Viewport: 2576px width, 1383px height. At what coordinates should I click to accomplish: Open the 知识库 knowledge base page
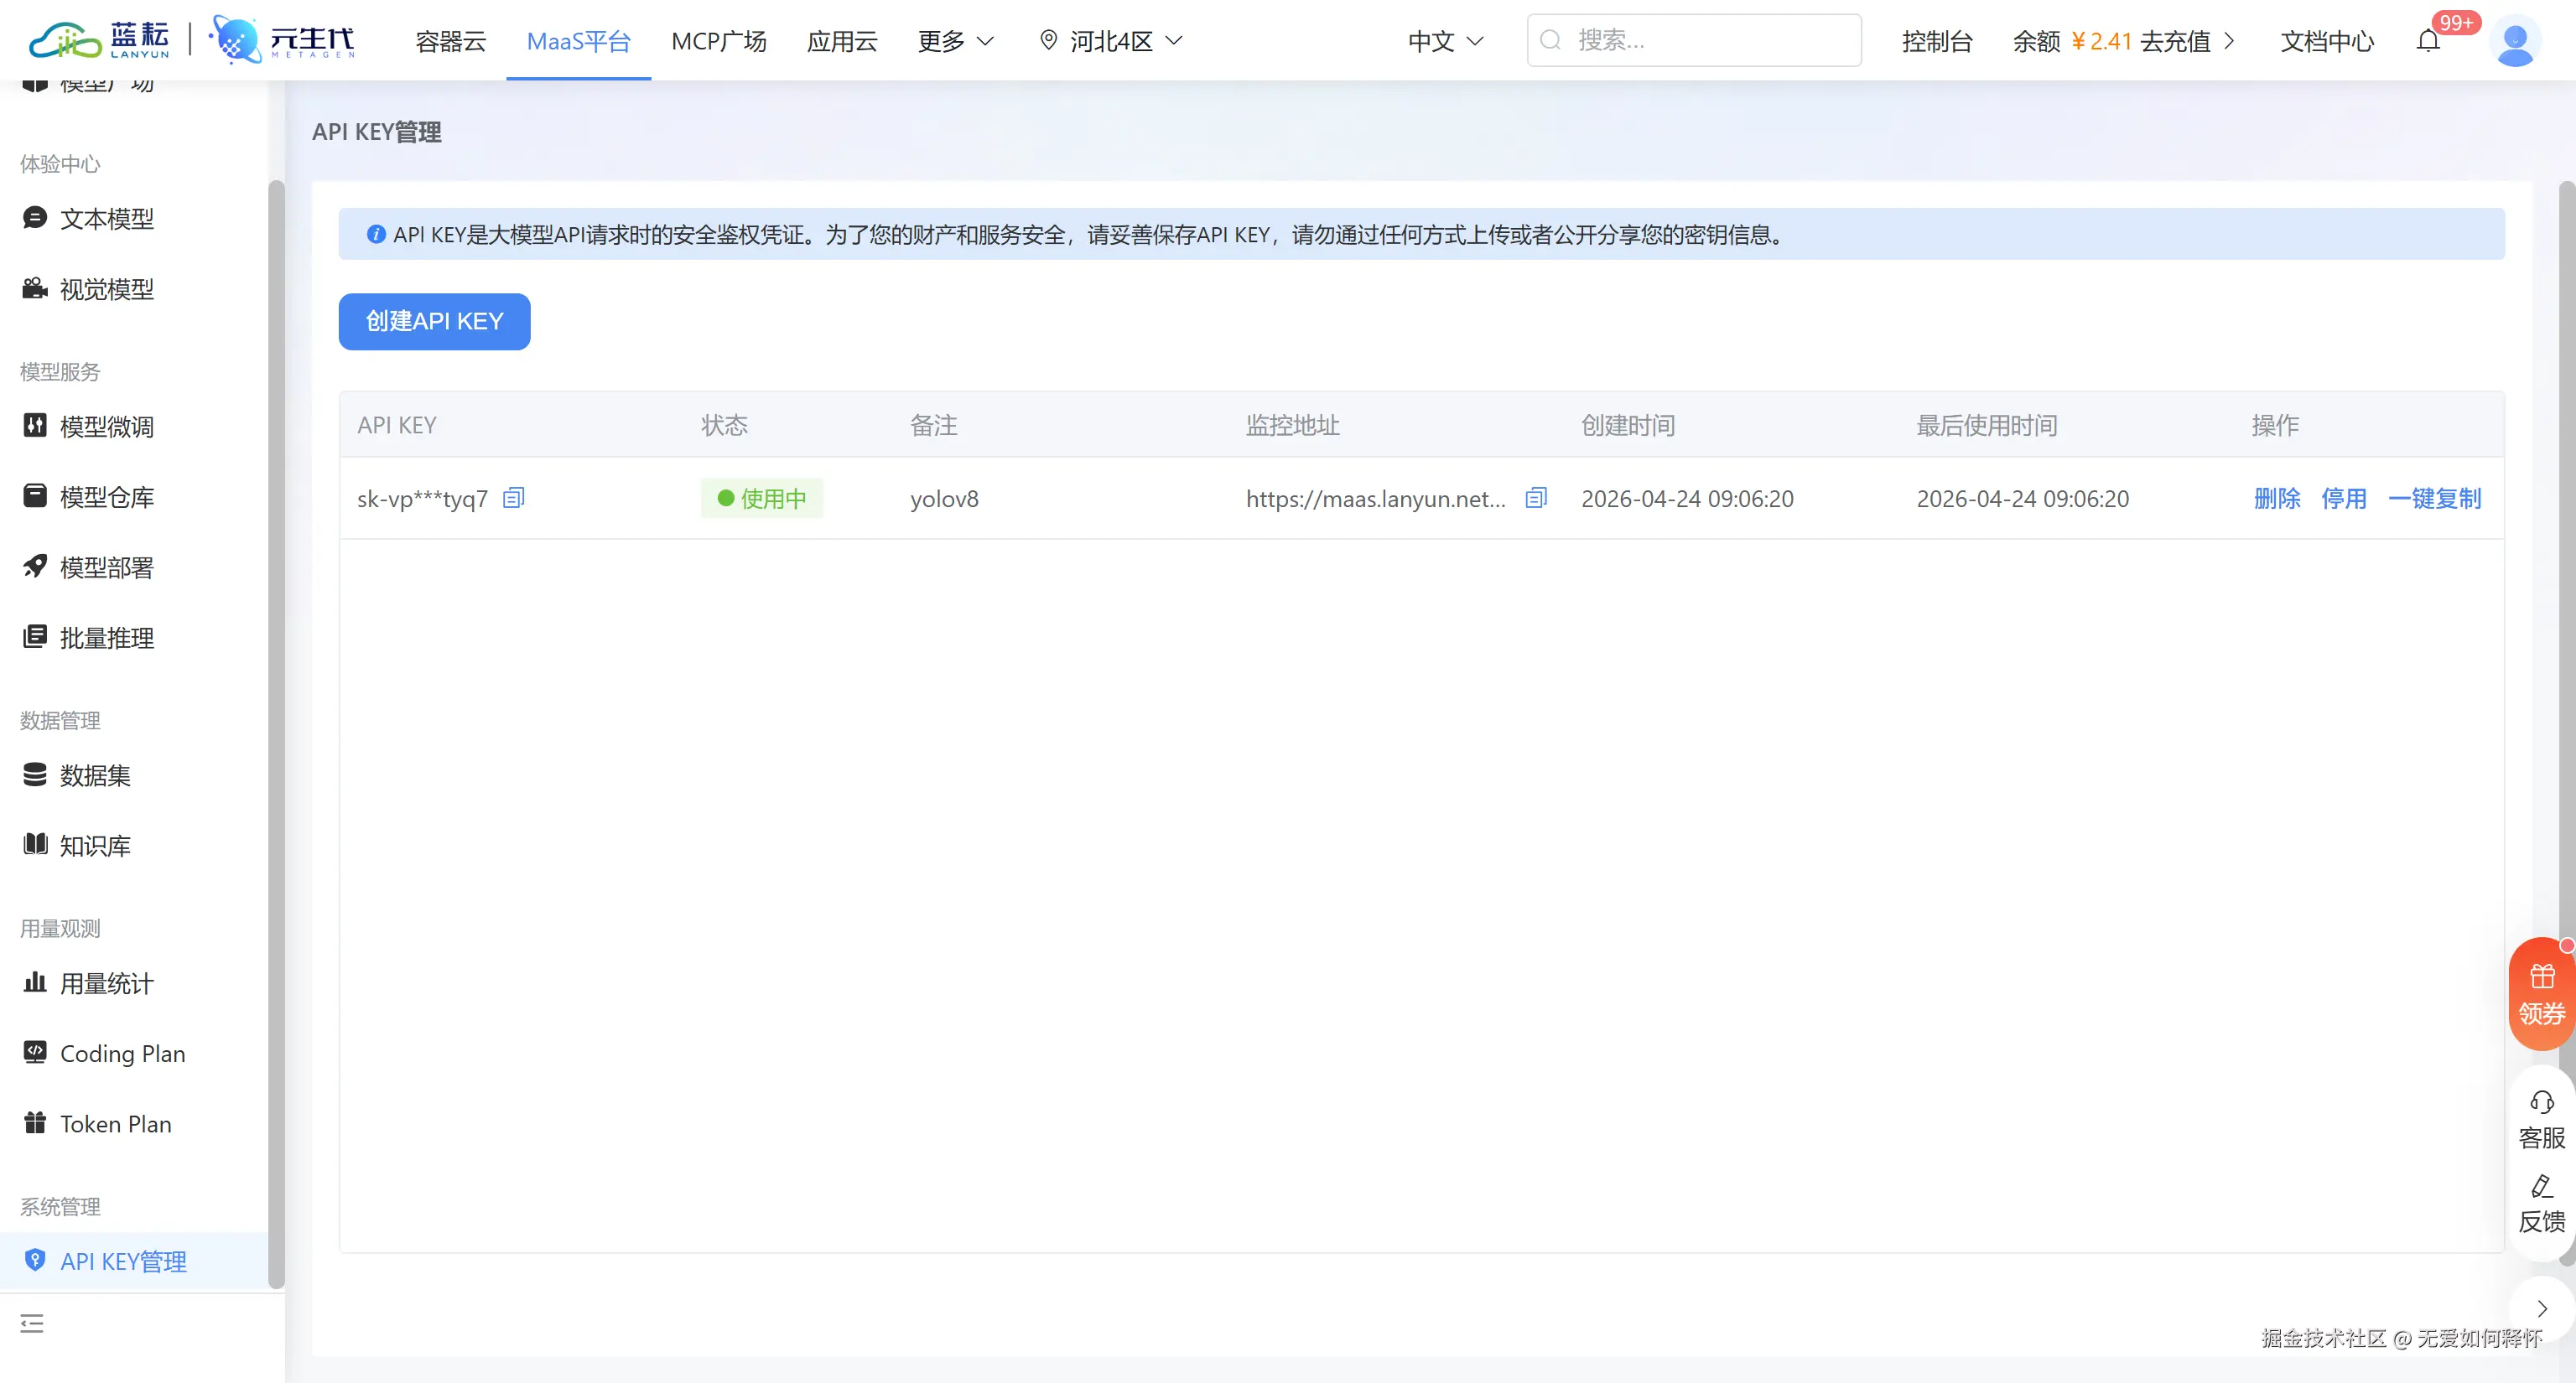coord(94,844)
